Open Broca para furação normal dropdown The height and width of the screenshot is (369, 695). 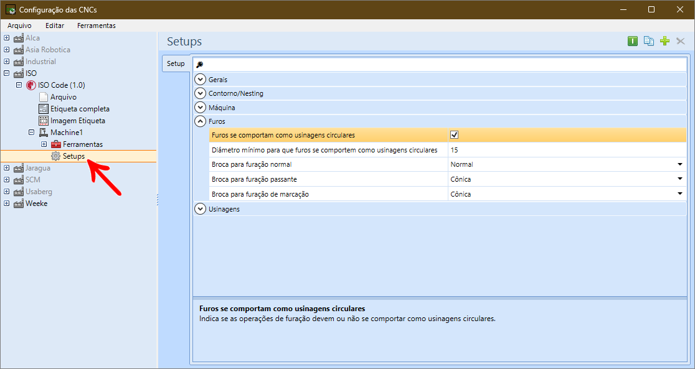(x=680, y=164)
